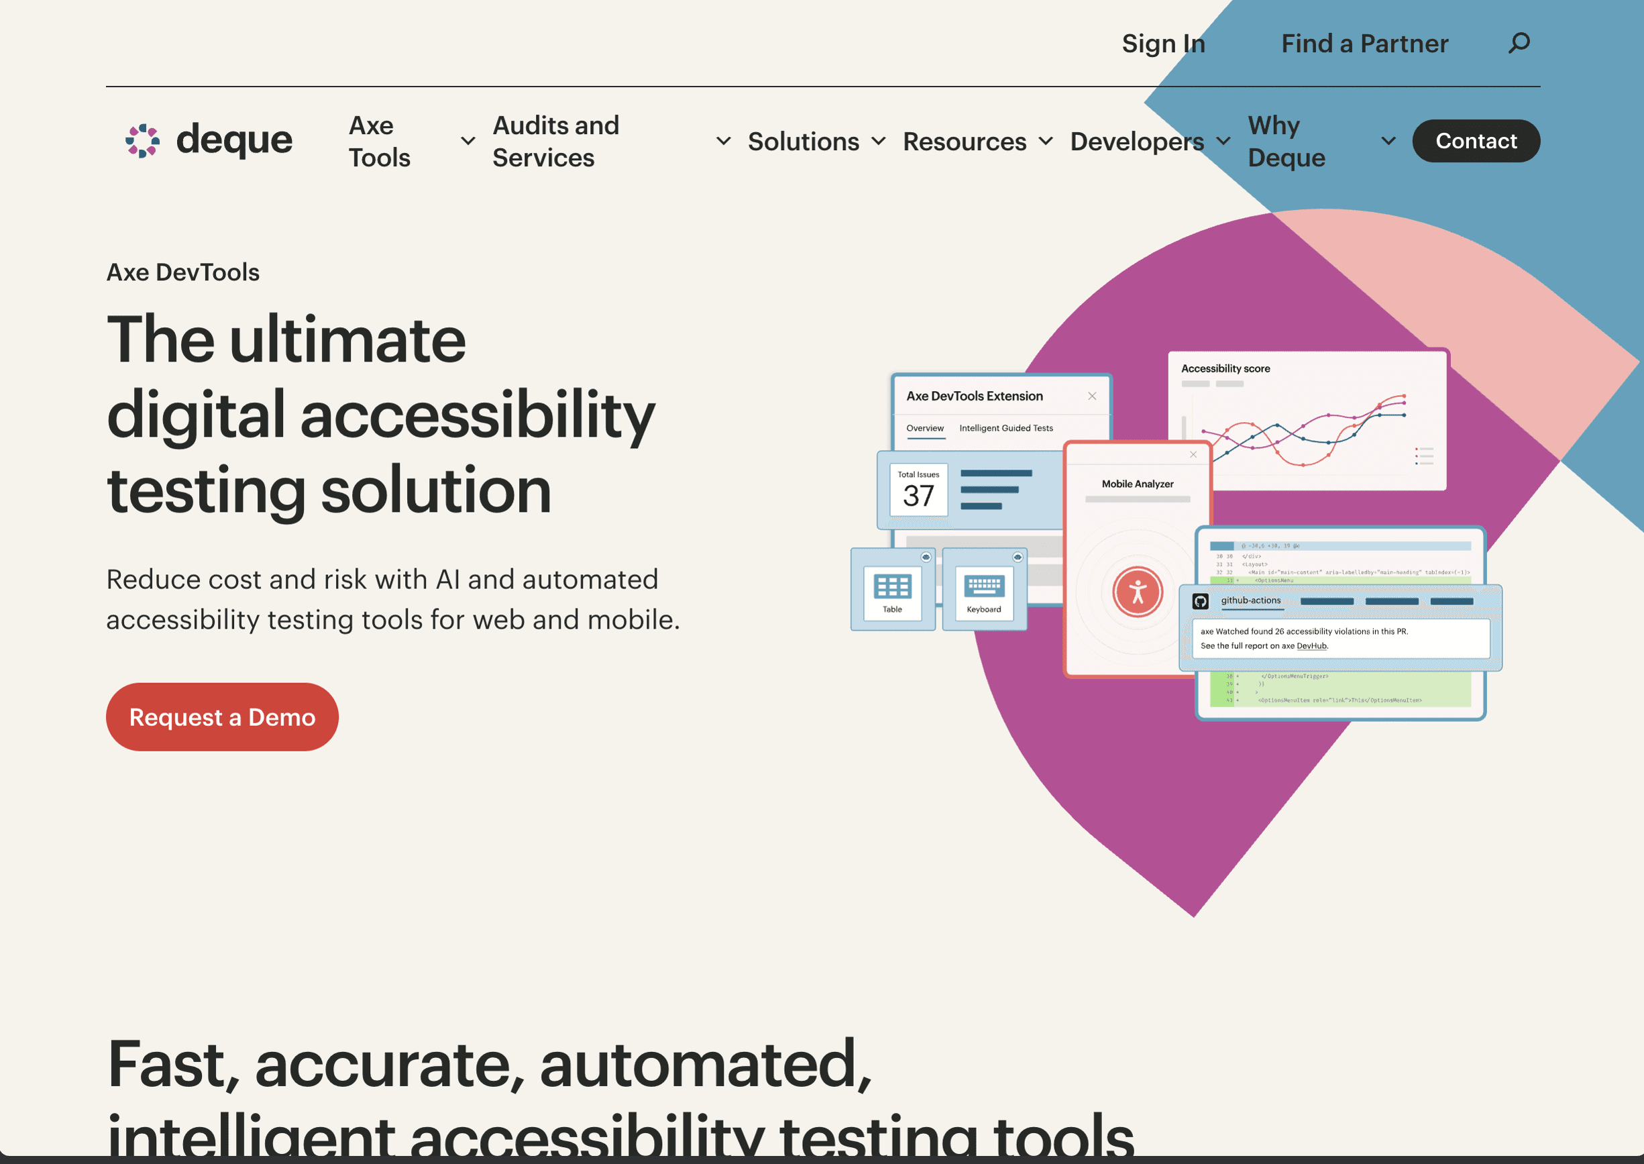Close the Axe DevTools Extension panel
Image resolution: width=1644 pixels, height=1164 pixels.
(1092, 396)
